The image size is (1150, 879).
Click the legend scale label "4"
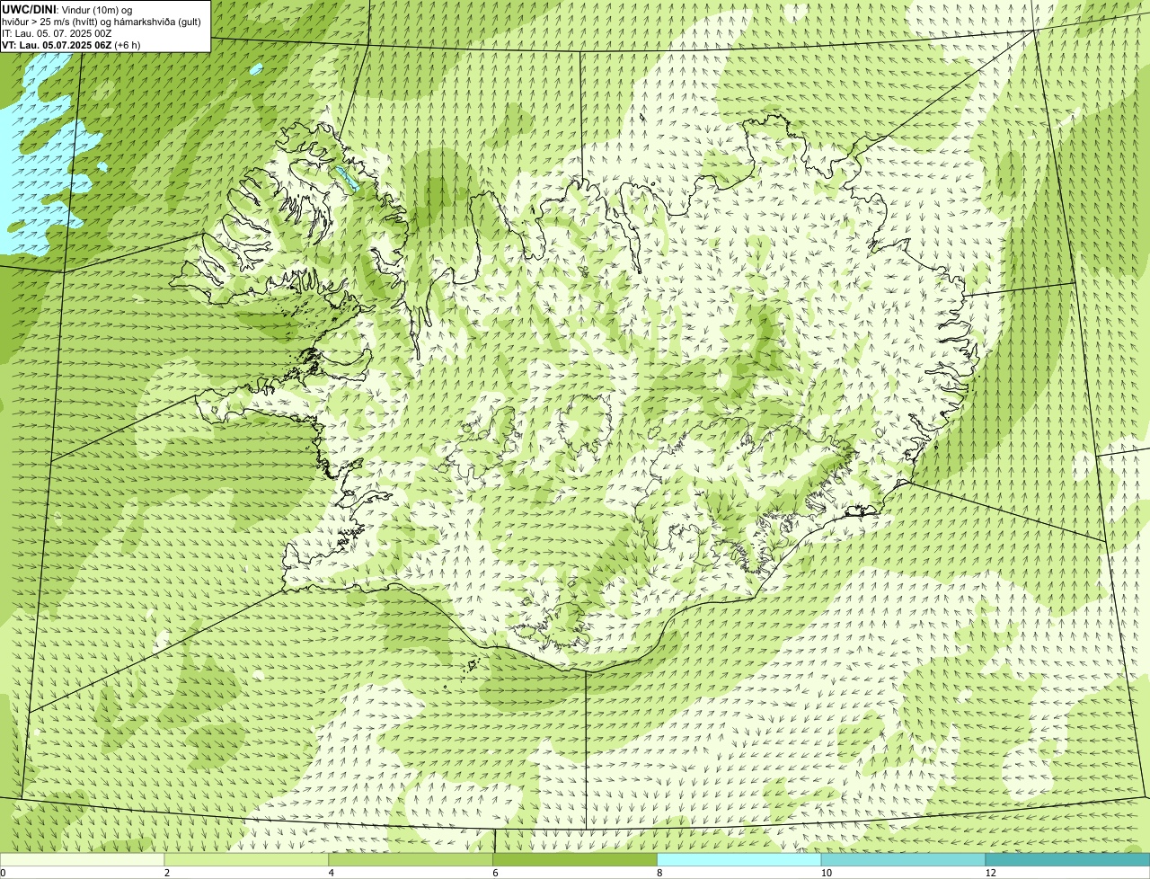coord(331,873)
